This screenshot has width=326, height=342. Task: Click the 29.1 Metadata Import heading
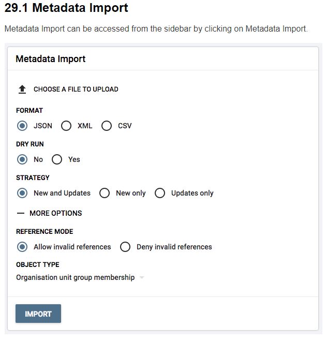pyautogui.click(x=66, y=9)
